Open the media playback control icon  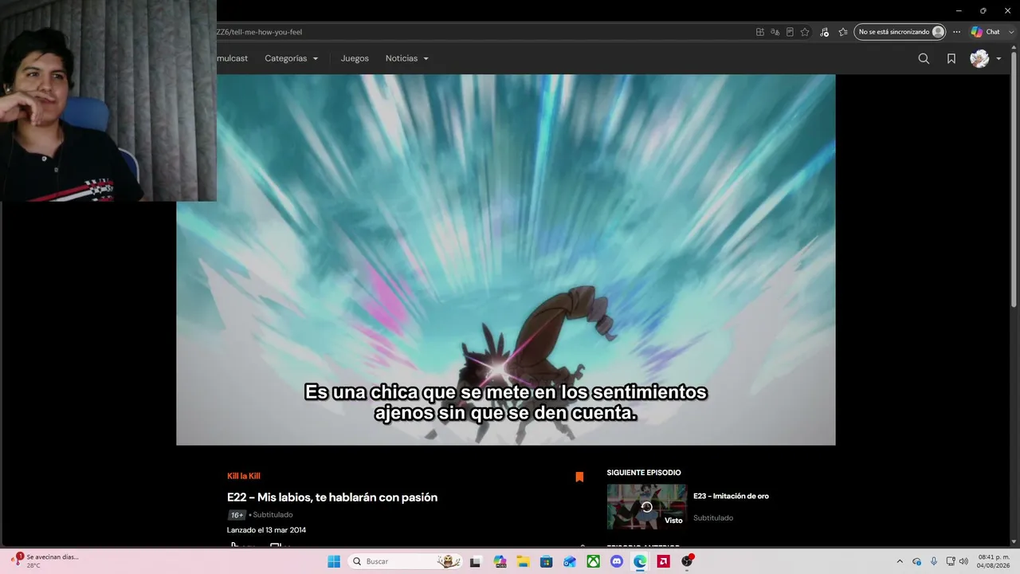(824, 32)
